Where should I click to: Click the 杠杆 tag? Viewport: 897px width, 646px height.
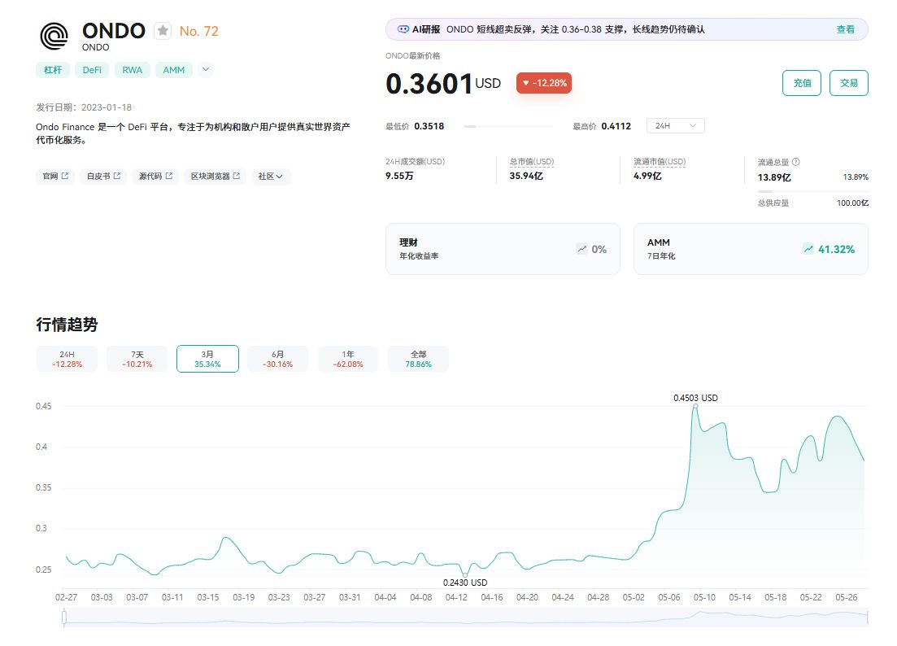53,70
